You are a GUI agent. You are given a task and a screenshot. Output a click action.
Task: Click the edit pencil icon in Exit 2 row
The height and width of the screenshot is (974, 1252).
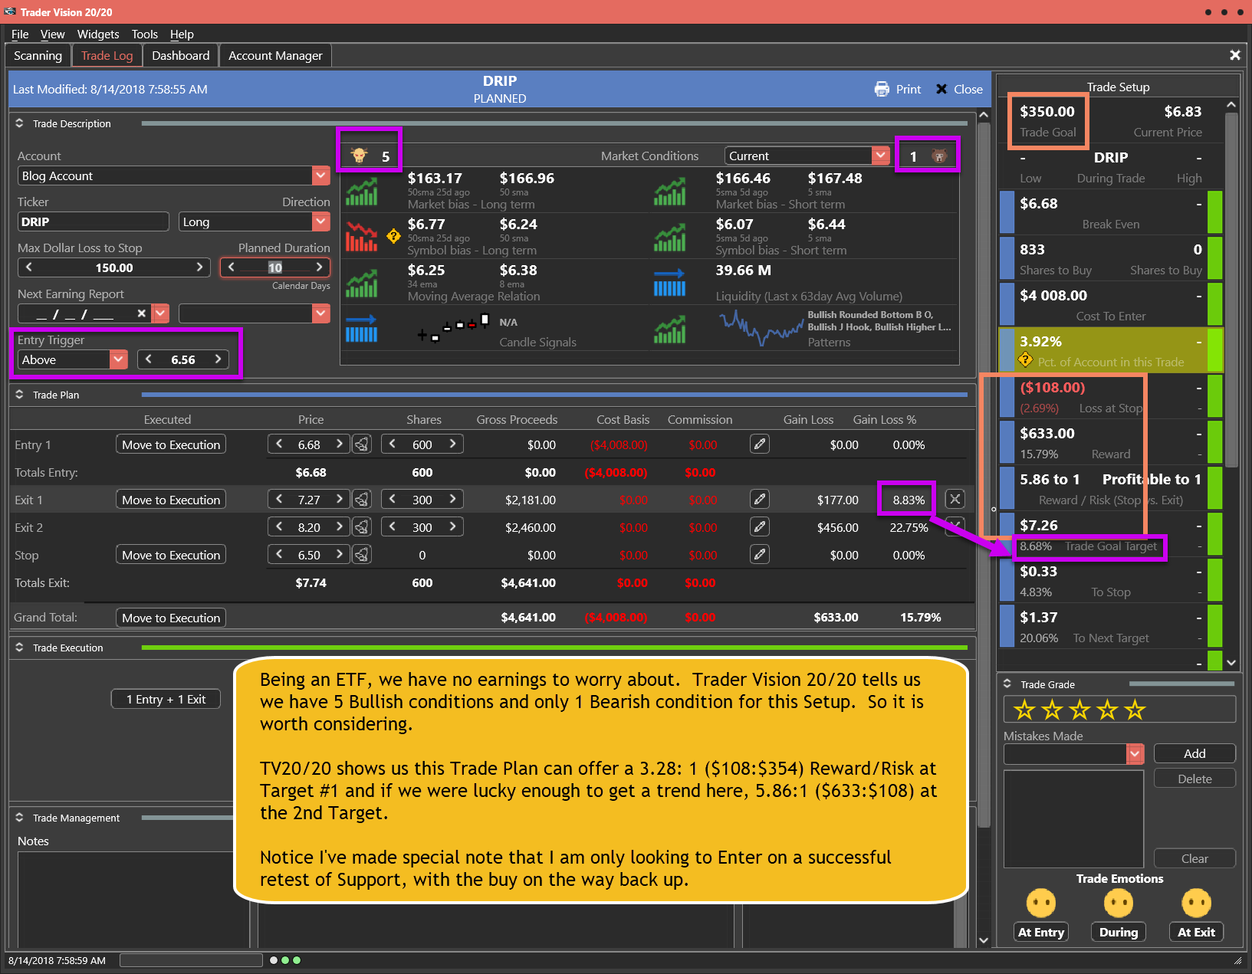click(x=760, y=526)
